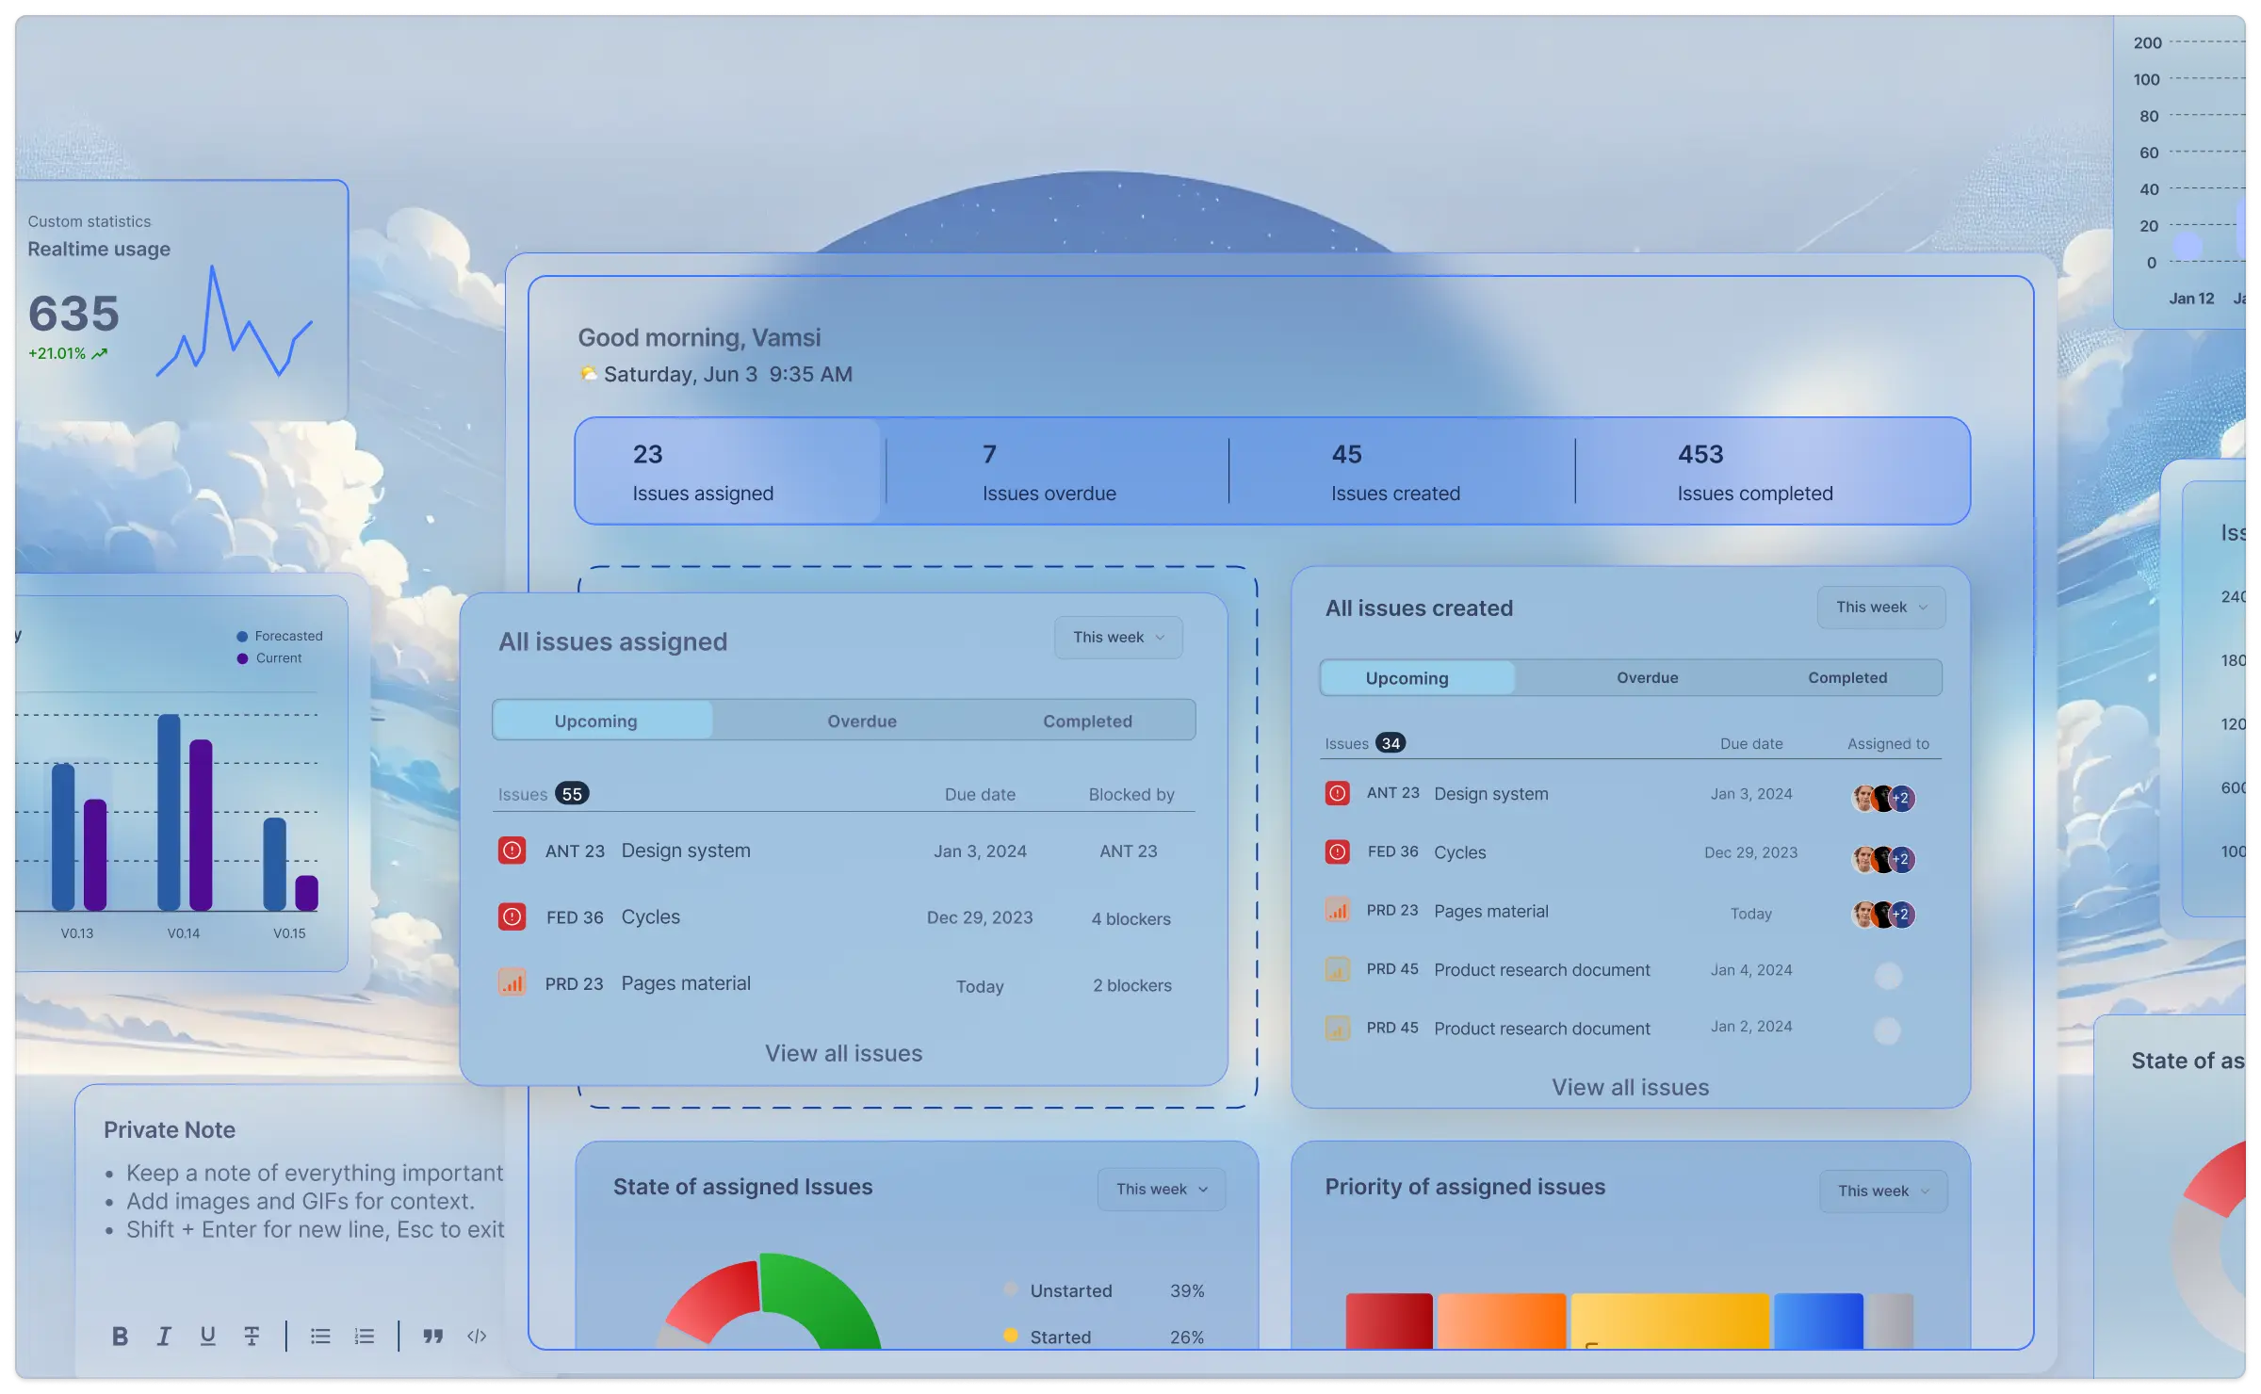Toggle the Current legend item in the chart
The height and width of the screenshot is (1394, 2261).
click(x=273, y=657)
